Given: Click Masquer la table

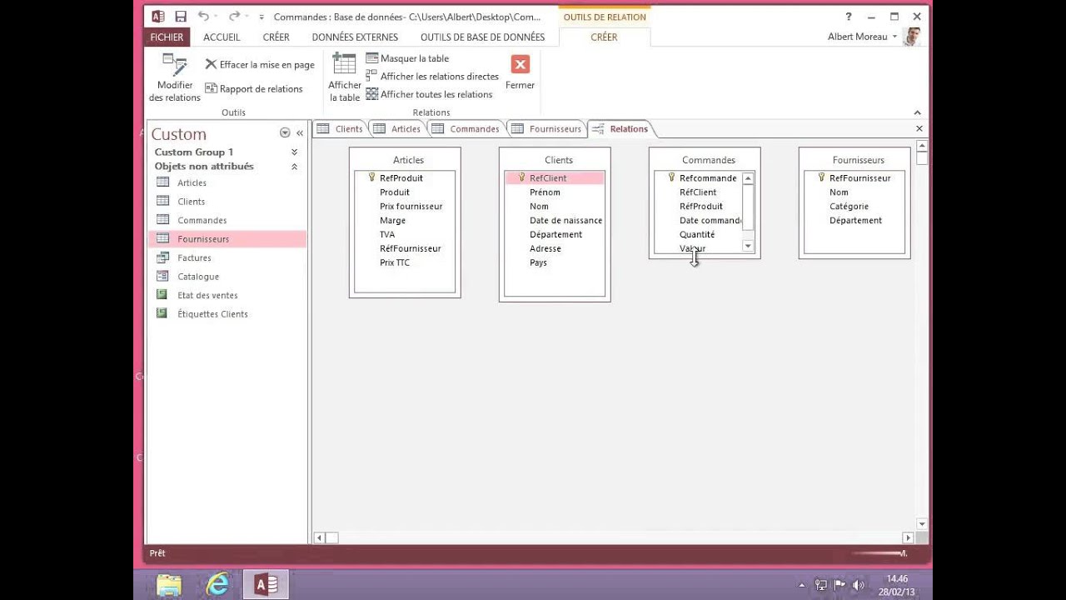Looking at the screenshot, I should 407,58.
